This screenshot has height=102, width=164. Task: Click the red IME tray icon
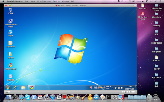pos(91,88)
